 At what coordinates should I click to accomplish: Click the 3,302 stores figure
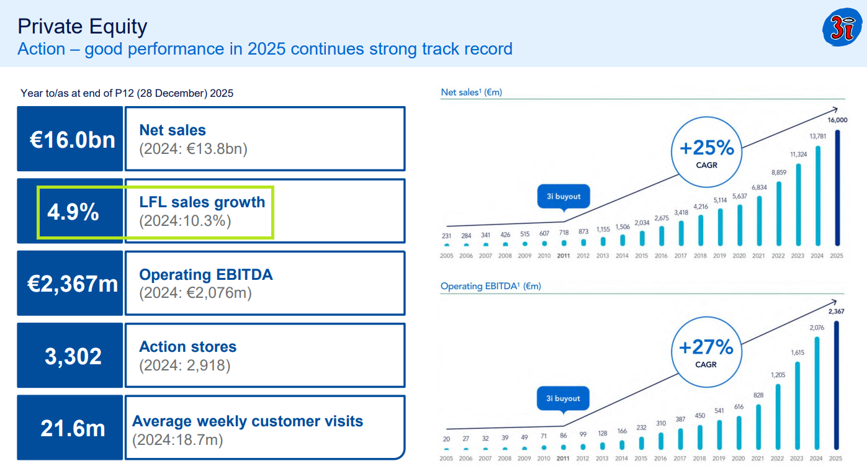tap(73, 356)
